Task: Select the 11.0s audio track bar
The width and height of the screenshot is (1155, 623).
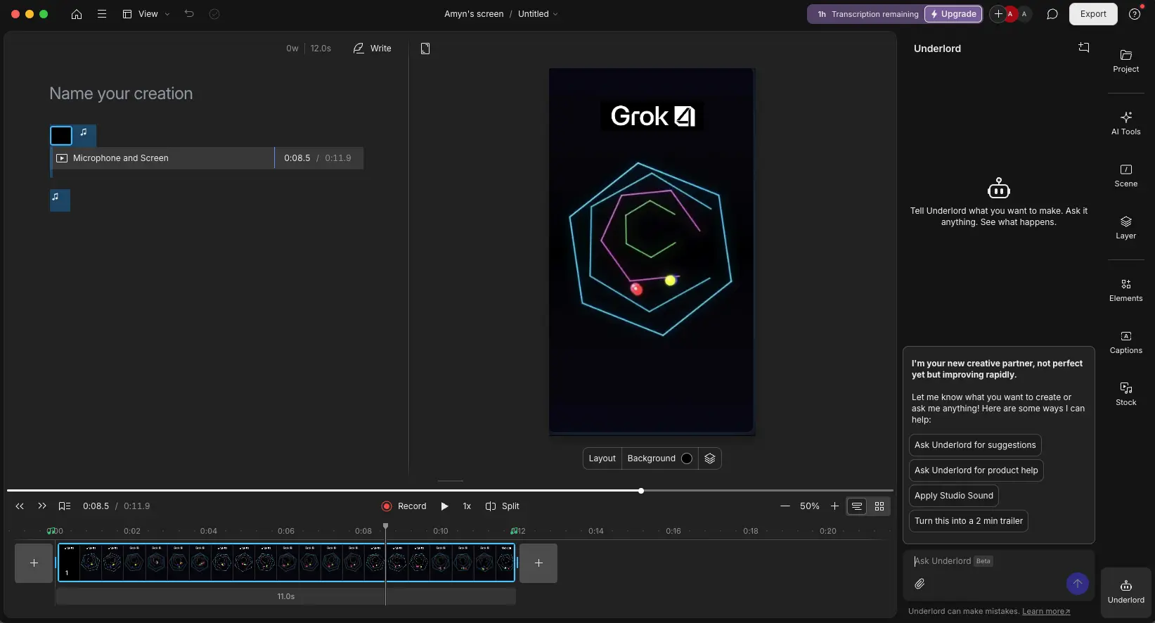Action: point(286,596)
